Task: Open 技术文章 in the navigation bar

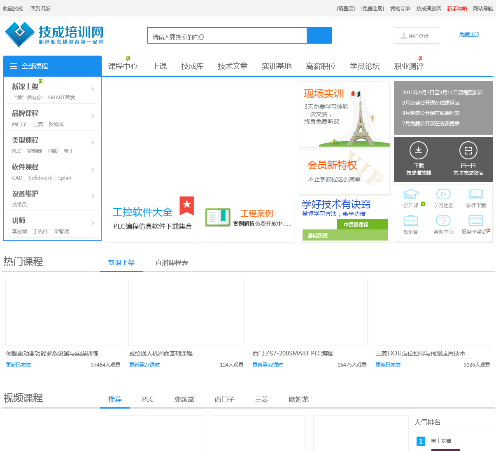Action: click(x=233, y=66)
